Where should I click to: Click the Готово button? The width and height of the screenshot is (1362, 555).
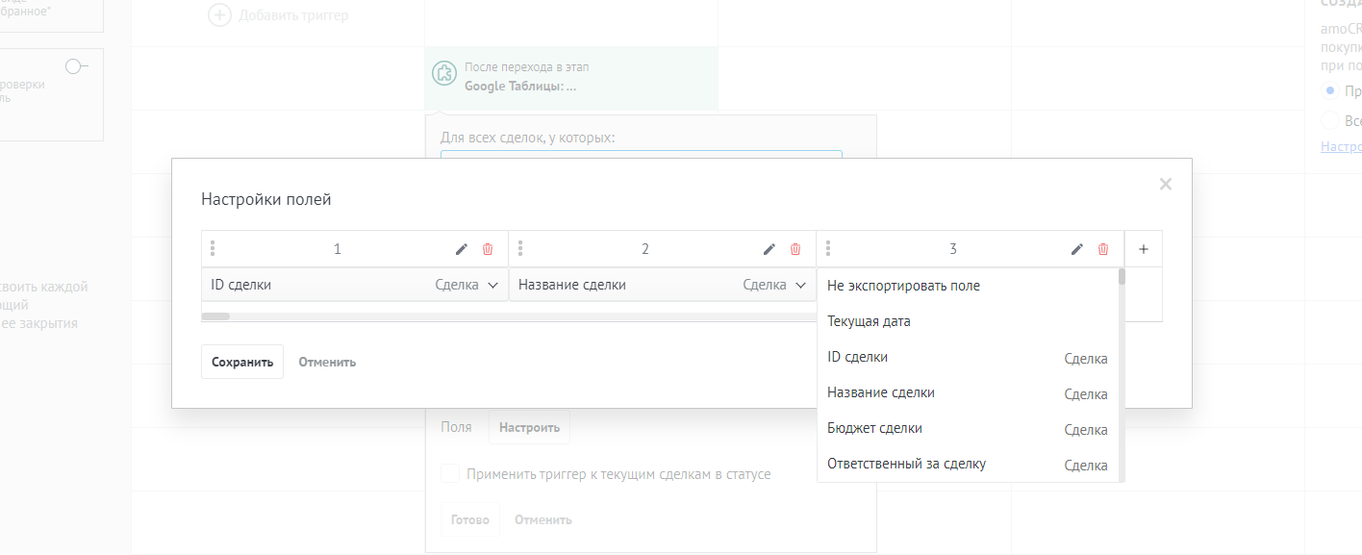pos(470,519)
